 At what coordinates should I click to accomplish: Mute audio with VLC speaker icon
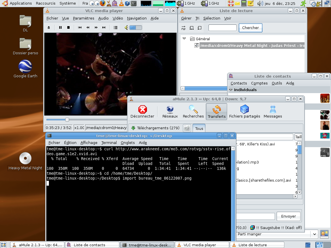point(126,27)
